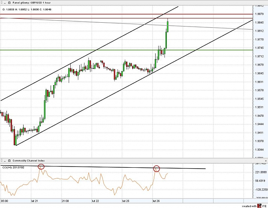Screen dimensions: 268x208
Task: Click the 1.9344 price axis label
Action: pos(259,150)
